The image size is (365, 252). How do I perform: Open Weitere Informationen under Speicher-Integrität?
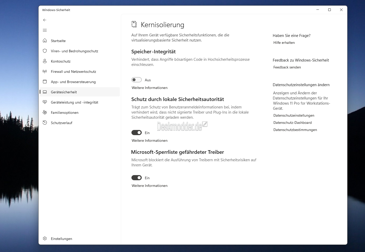[149, 88]
